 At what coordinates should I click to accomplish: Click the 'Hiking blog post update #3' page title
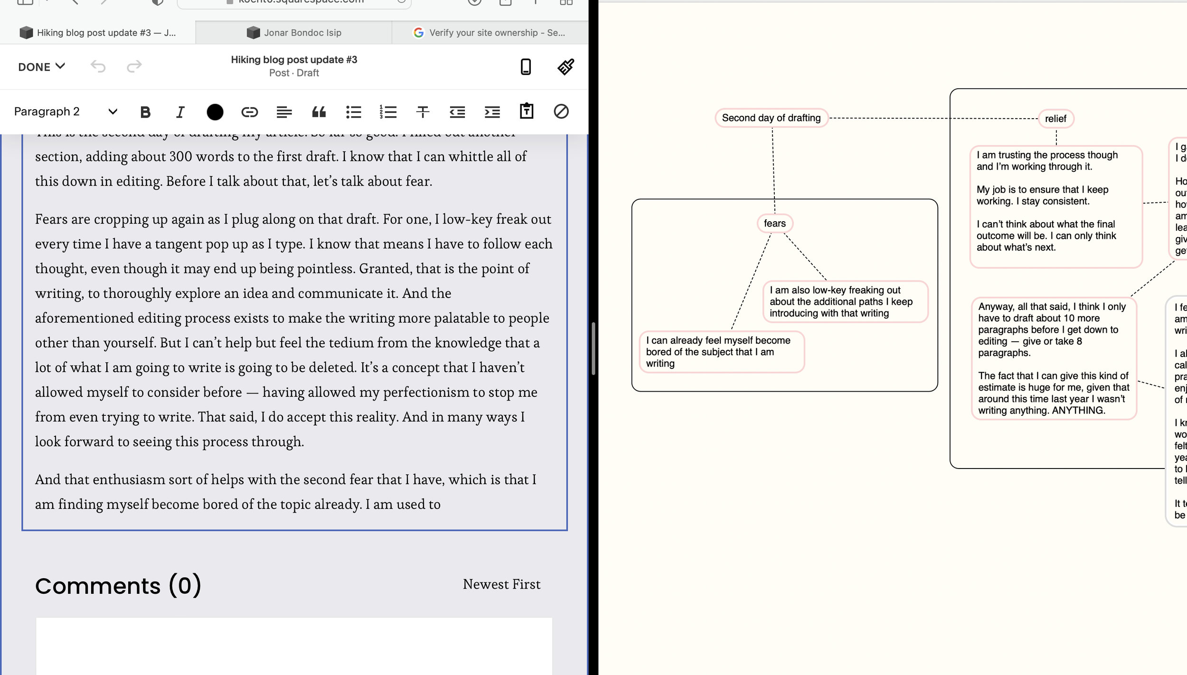coord(294,59)
